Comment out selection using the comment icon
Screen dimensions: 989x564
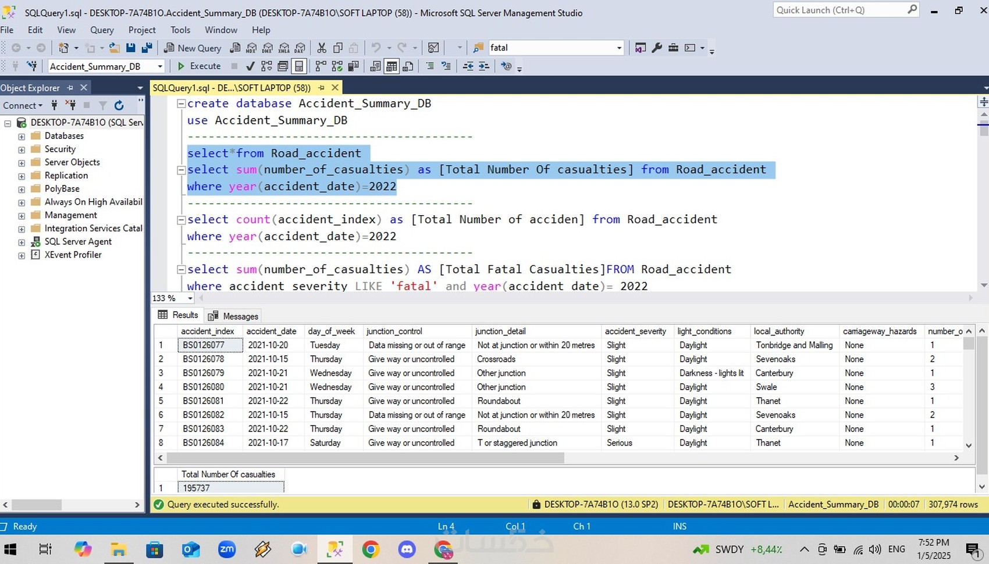pyautogui.click(x=431, y=66)
